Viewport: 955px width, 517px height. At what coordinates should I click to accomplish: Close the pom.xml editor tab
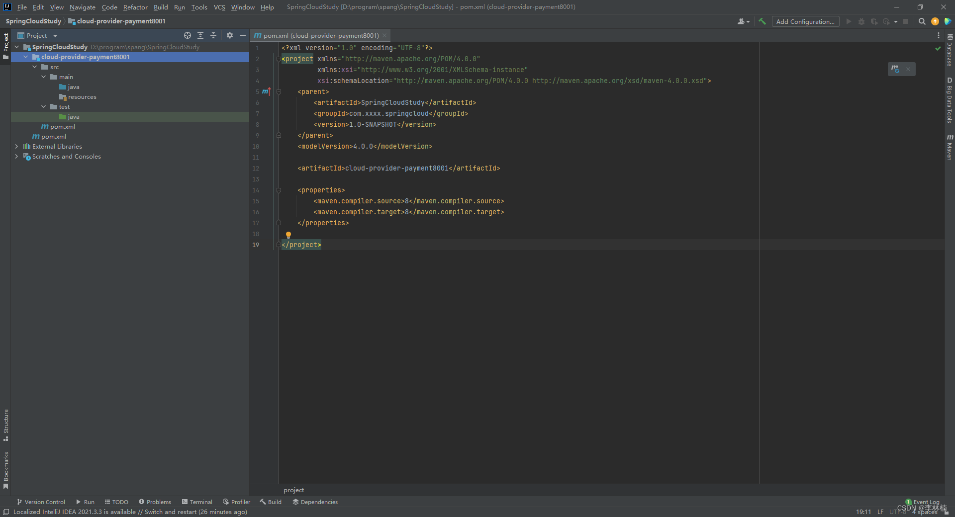click(384, 35)
